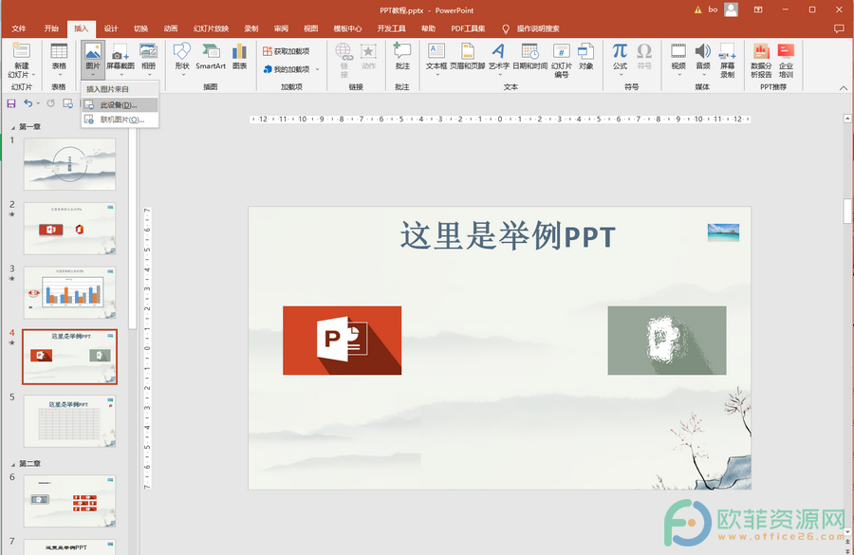The height and width of the screenshot is (555, 854).
Task: Open the Undo history dropdown arrow
Action: pos(38,103)
